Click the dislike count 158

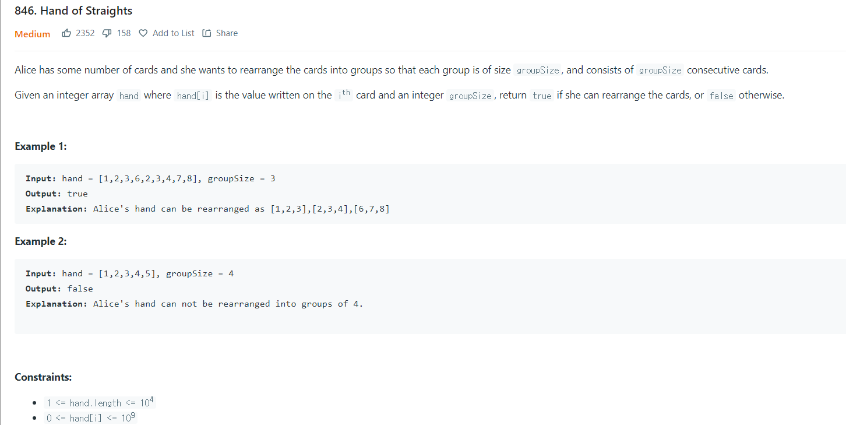124,33
